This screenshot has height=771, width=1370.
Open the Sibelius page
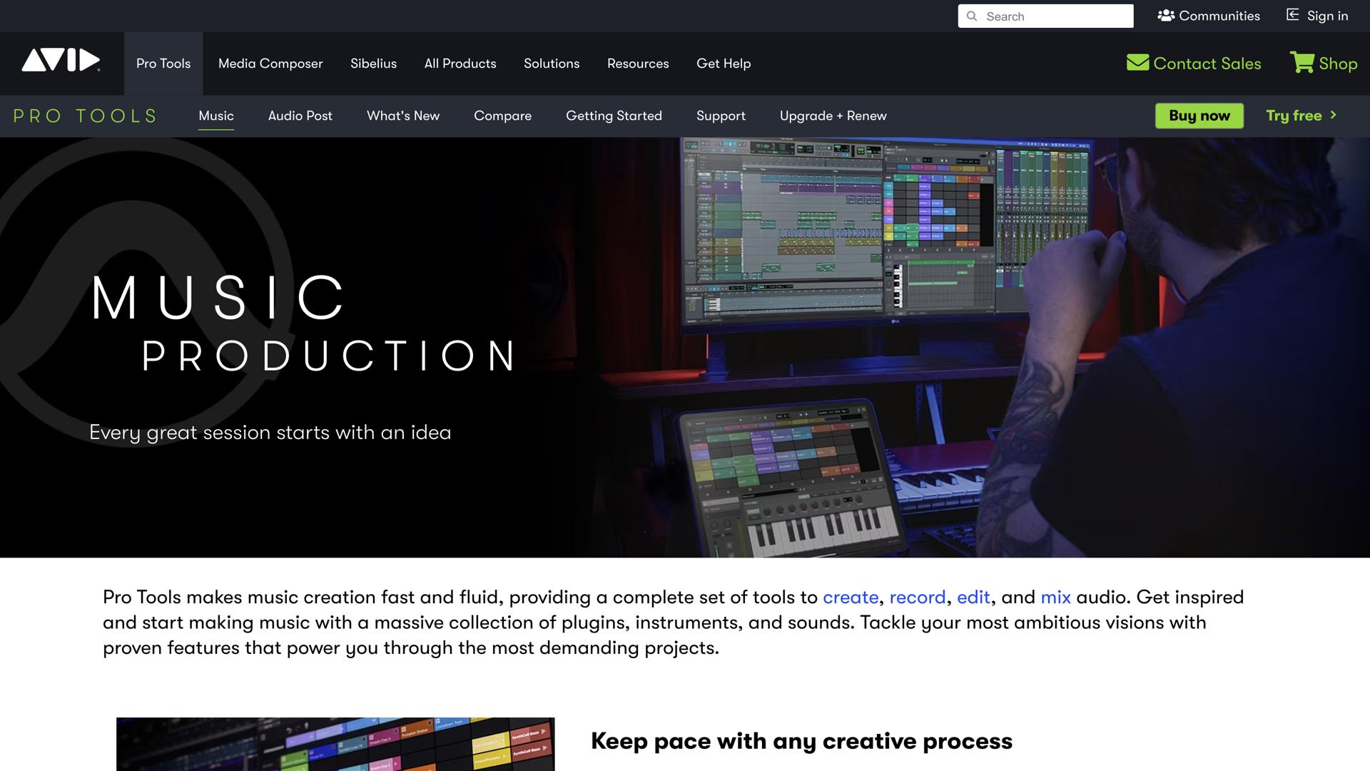click(x=373, y=64)
